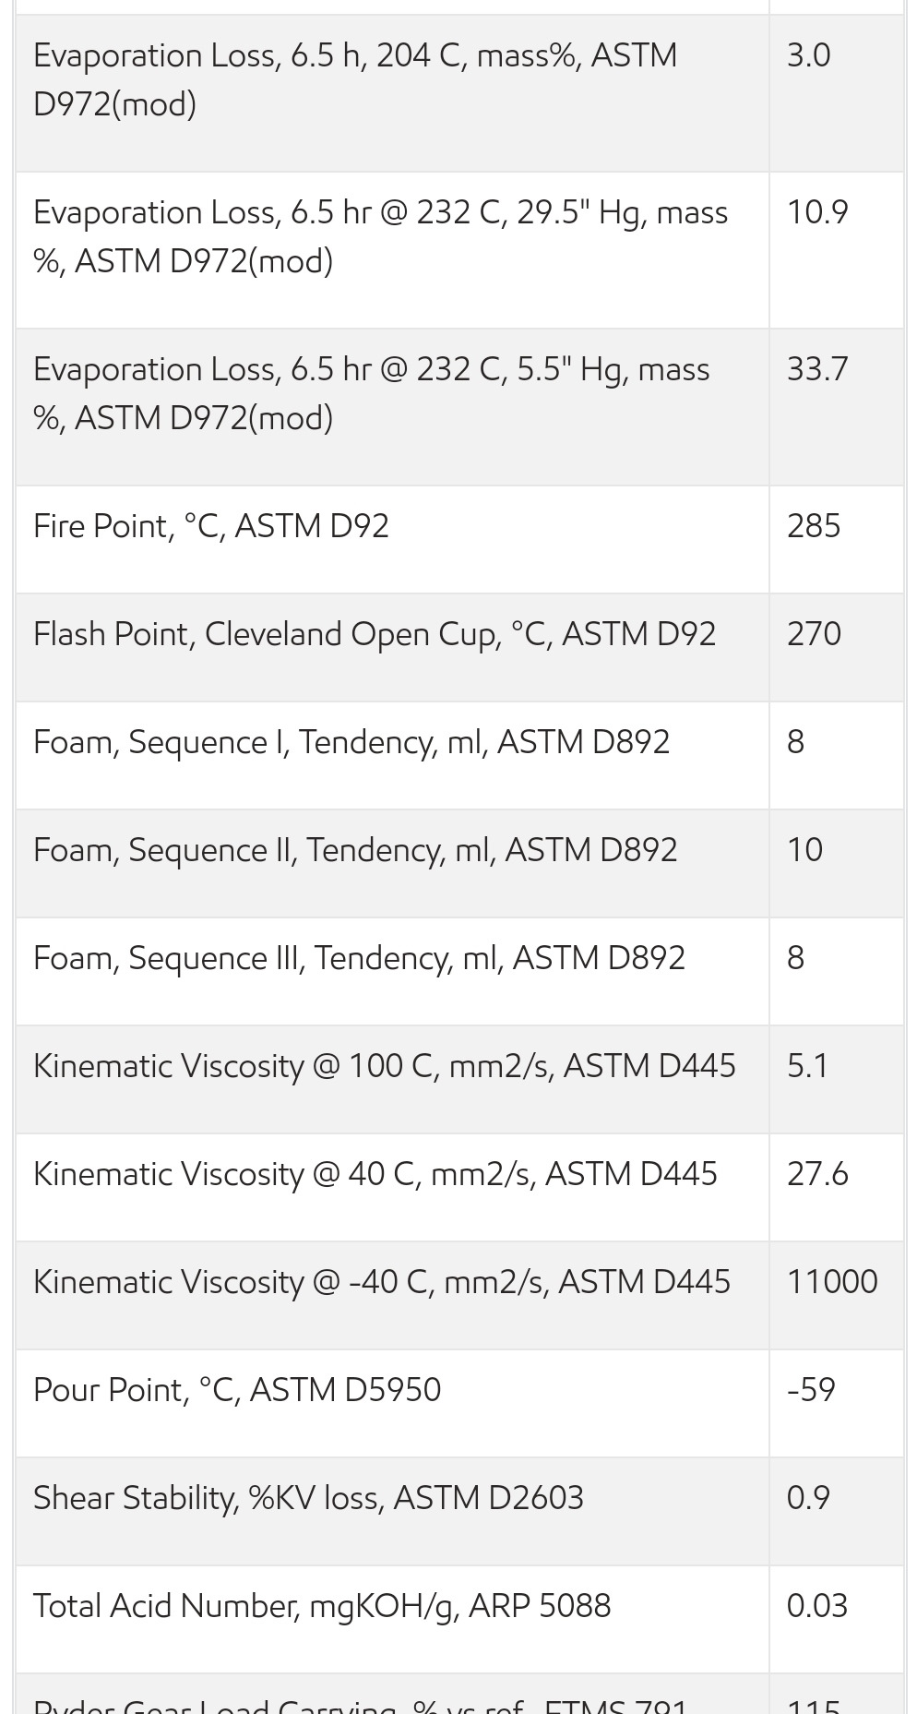
Task: Click the Pour Point ASTM D5950 row
Action: coord(237,1390)
